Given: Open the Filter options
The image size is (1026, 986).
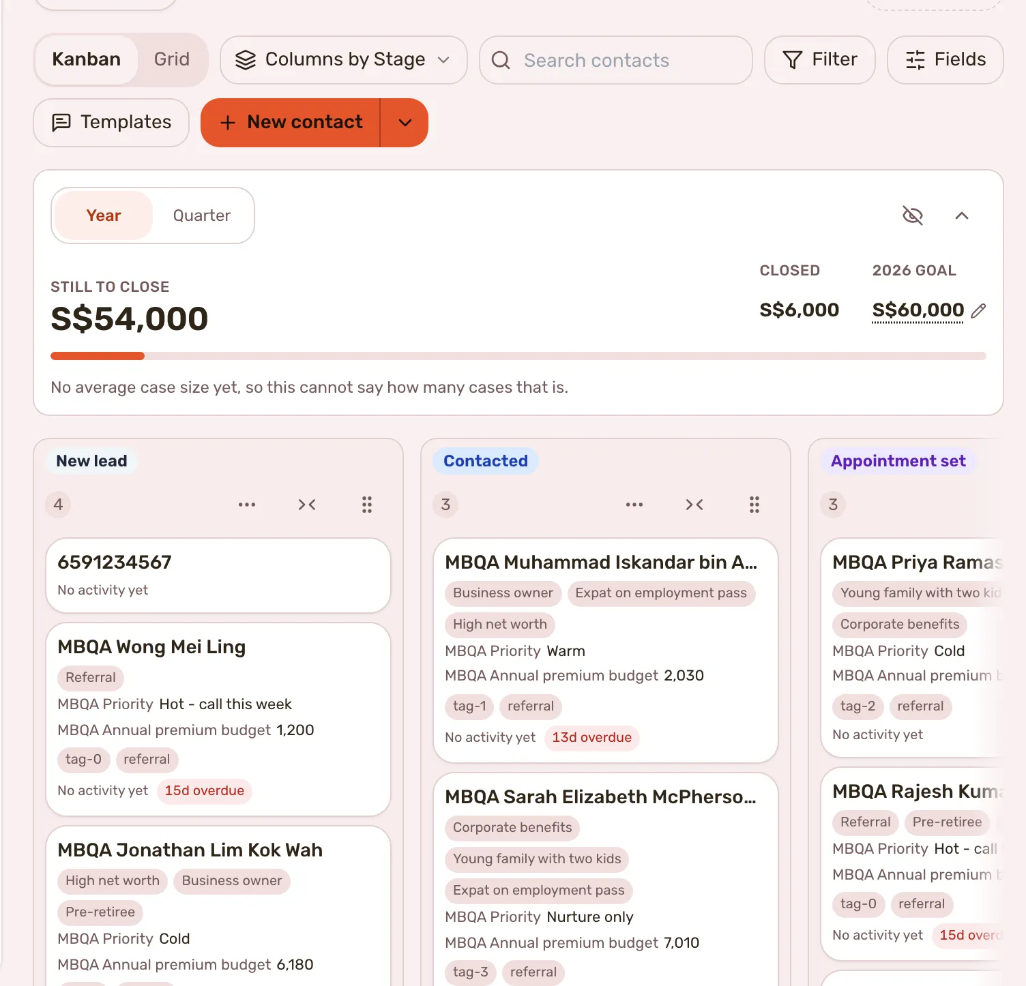Looking at the screenshot, I should point(820,60).
